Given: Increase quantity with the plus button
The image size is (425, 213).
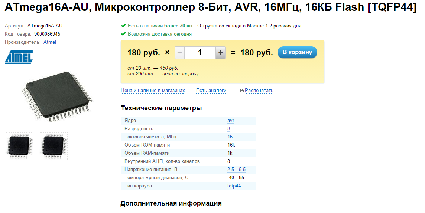Looking at the screenshot, I should coord(220,52).
